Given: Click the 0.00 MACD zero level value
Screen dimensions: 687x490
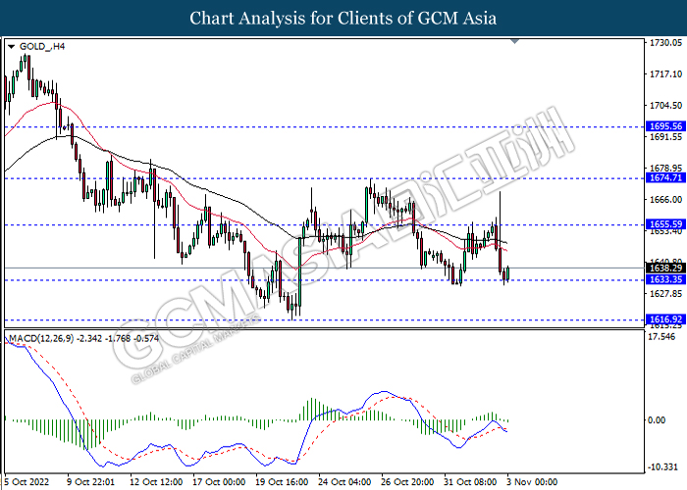Looking at the screenshot, I should point(657,420).
